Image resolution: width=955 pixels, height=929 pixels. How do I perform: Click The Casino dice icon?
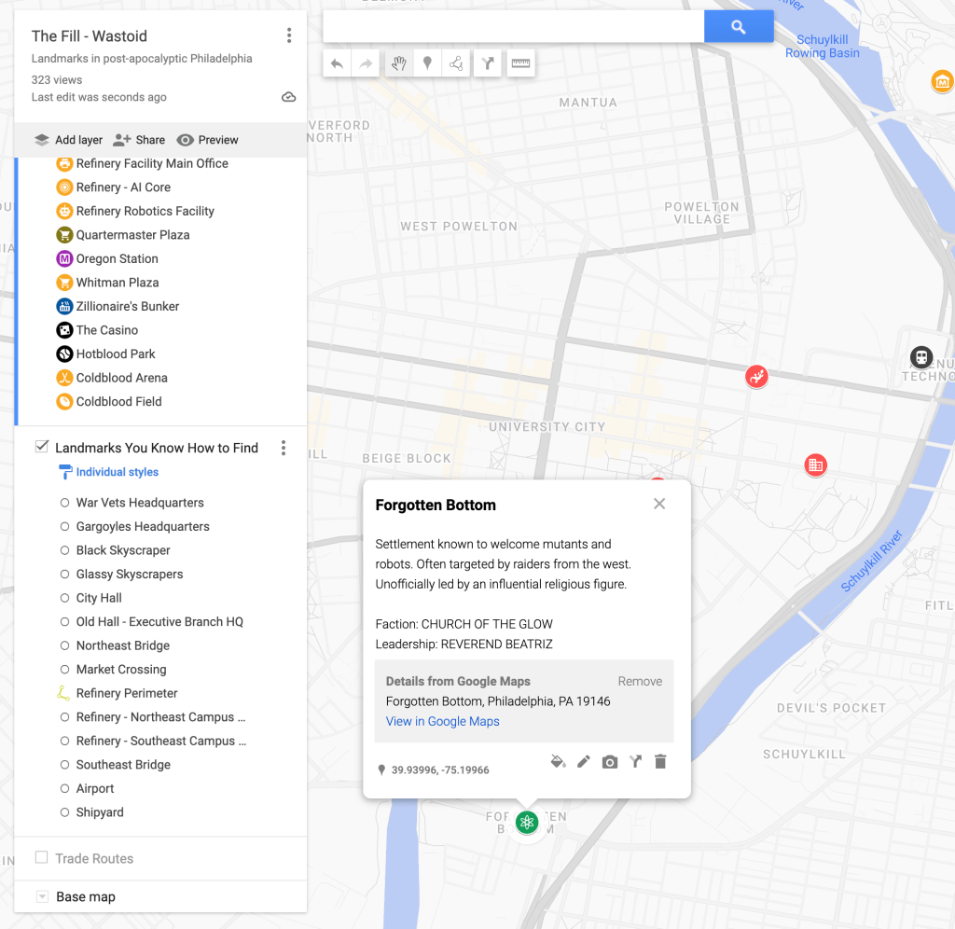point(64,329)
